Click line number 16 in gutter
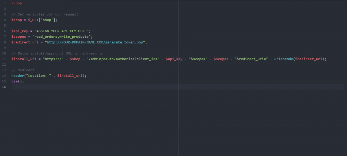Screen dimensions: 347x156 4,87
